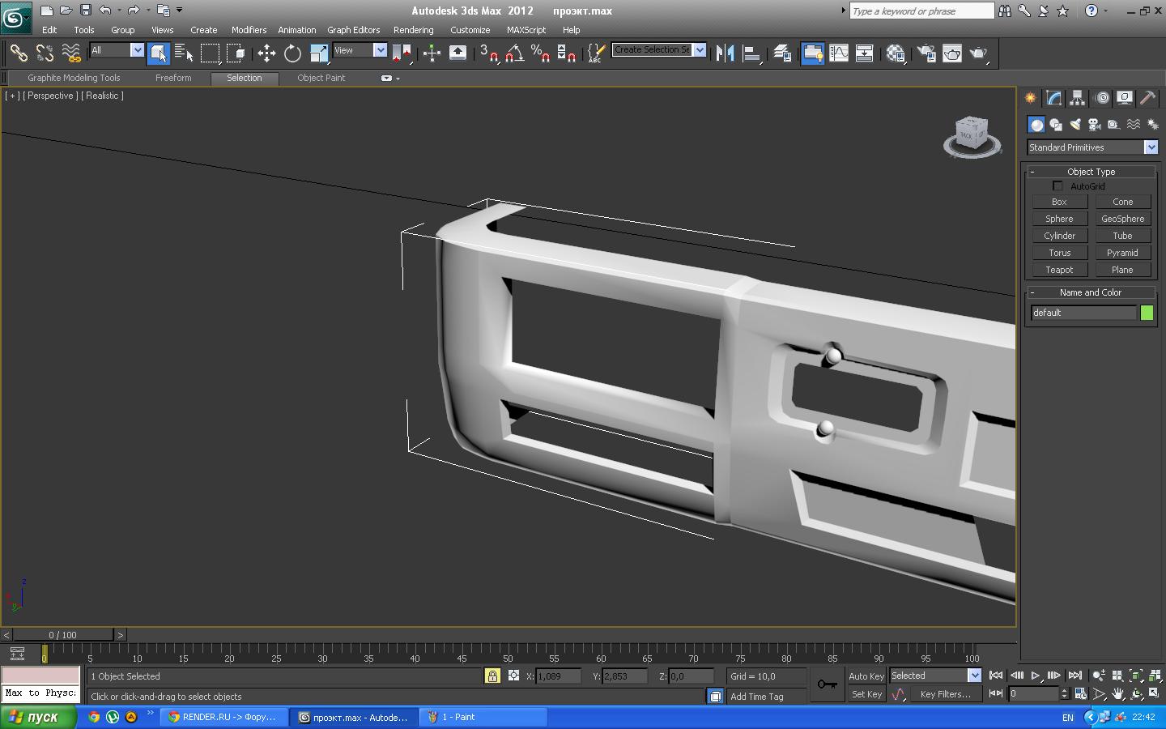The image size is (1166, 729).
Task: Click the Select and Link chain icon
Action: 18,53
